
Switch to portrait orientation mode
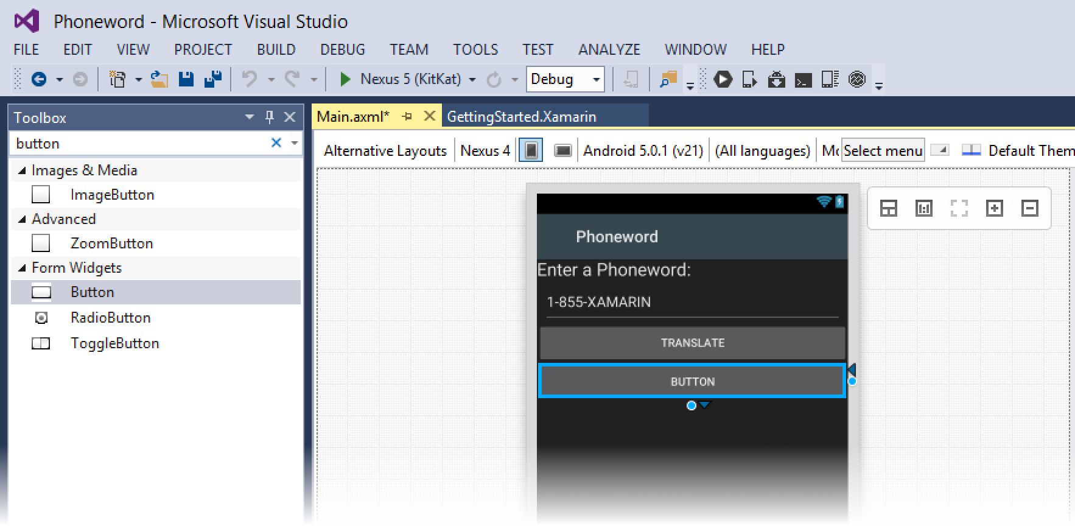click(531, 150)
